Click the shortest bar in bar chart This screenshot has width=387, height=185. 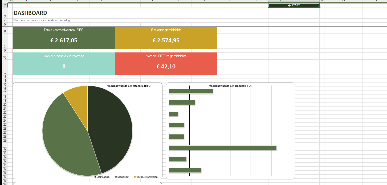[173, 114]
